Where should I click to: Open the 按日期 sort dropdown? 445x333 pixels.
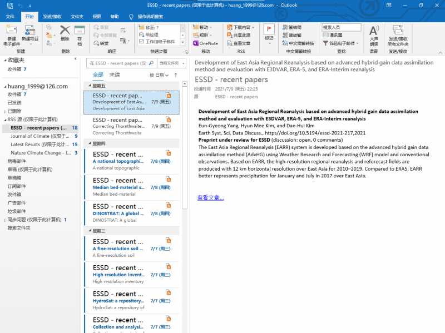click(x=159, y=75)
